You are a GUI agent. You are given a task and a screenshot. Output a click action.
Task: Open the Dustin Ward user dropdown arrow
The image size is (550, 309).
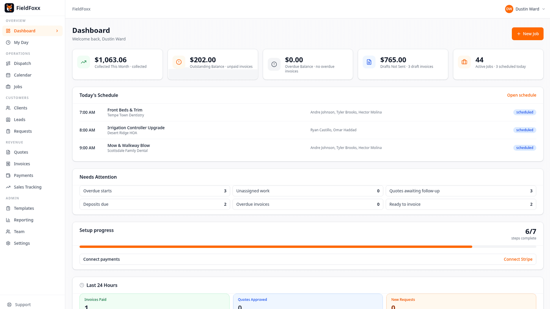[x=543, y=9]
